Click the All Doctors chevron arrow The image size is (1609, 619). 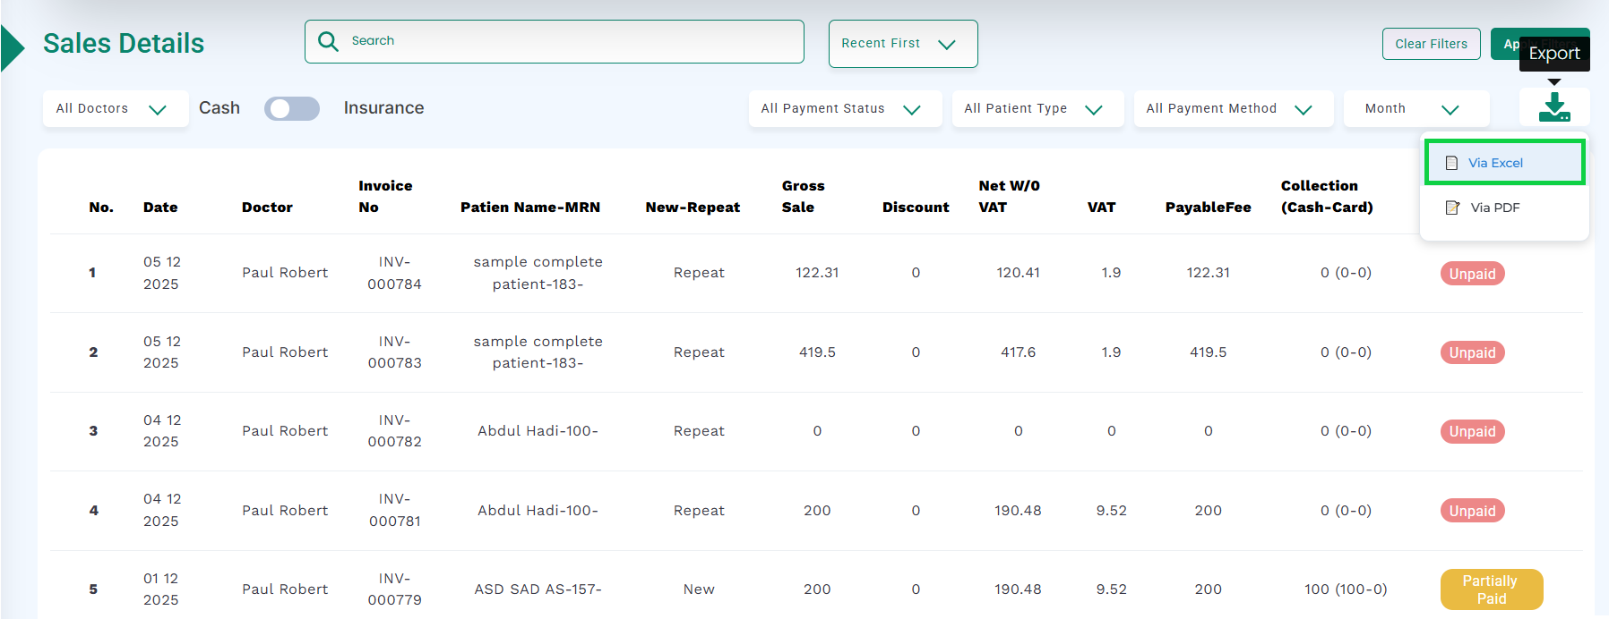pos(158,109)
